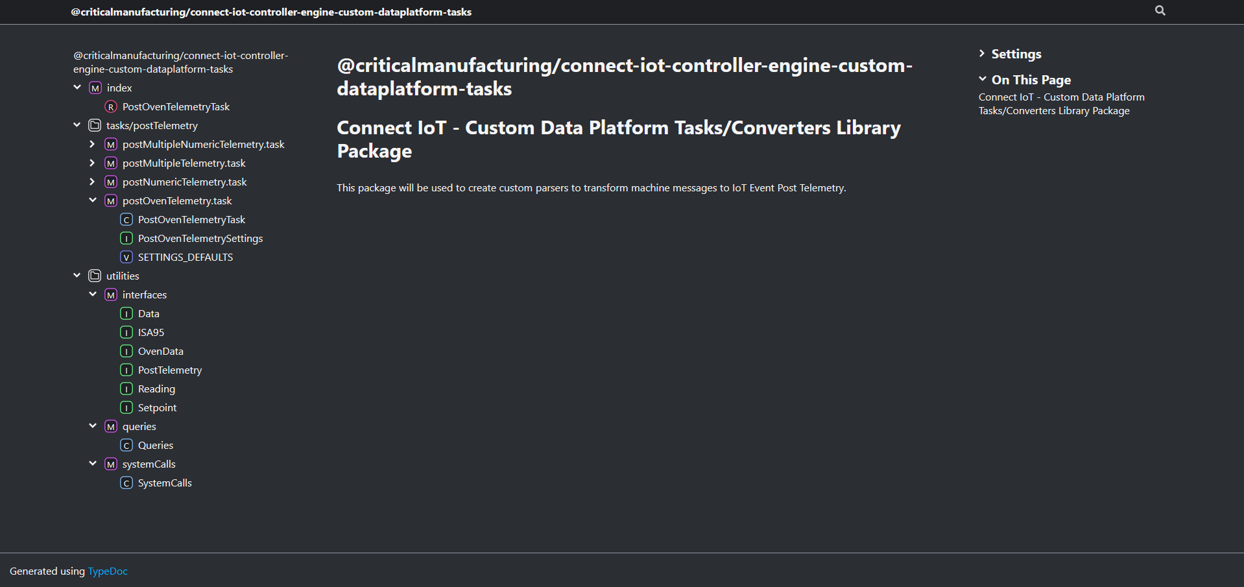Click the Tasks/Converters Library Package link on right
1244x587 pixels.
coord(1061,104)
